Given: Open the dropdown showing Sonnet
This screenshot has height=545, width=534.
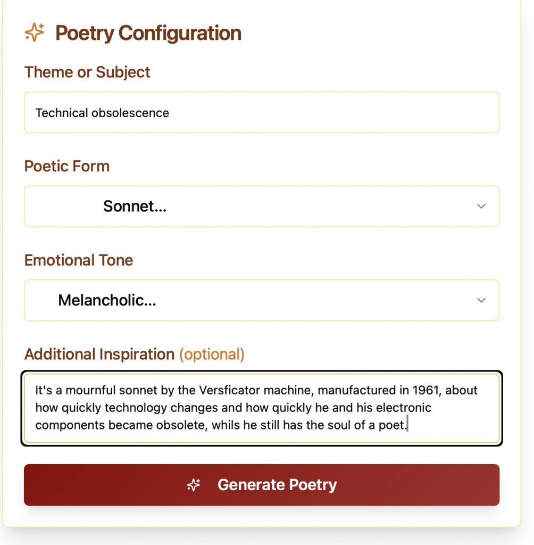Looking at the screenshot, I should tap(261, 207).
